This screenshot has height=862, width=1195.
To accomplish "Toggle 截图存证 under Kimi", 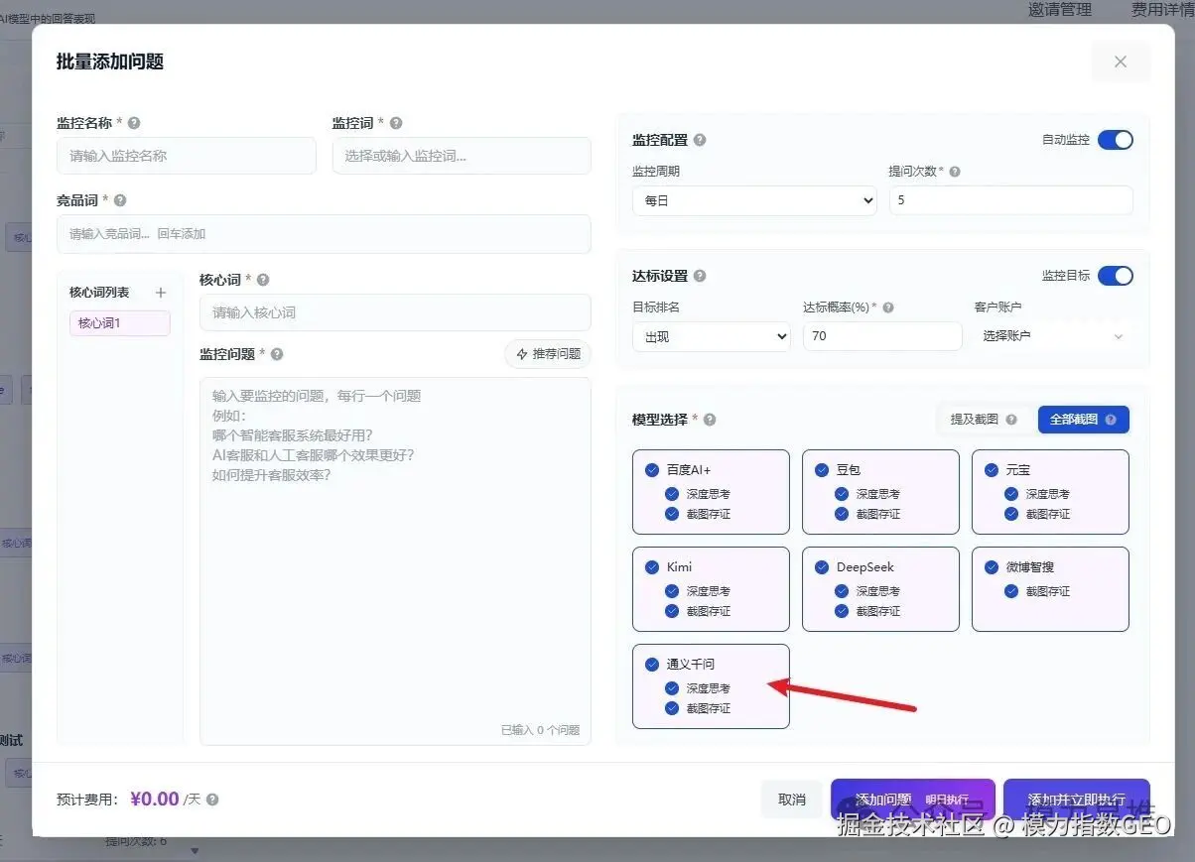I will [673, 611].
